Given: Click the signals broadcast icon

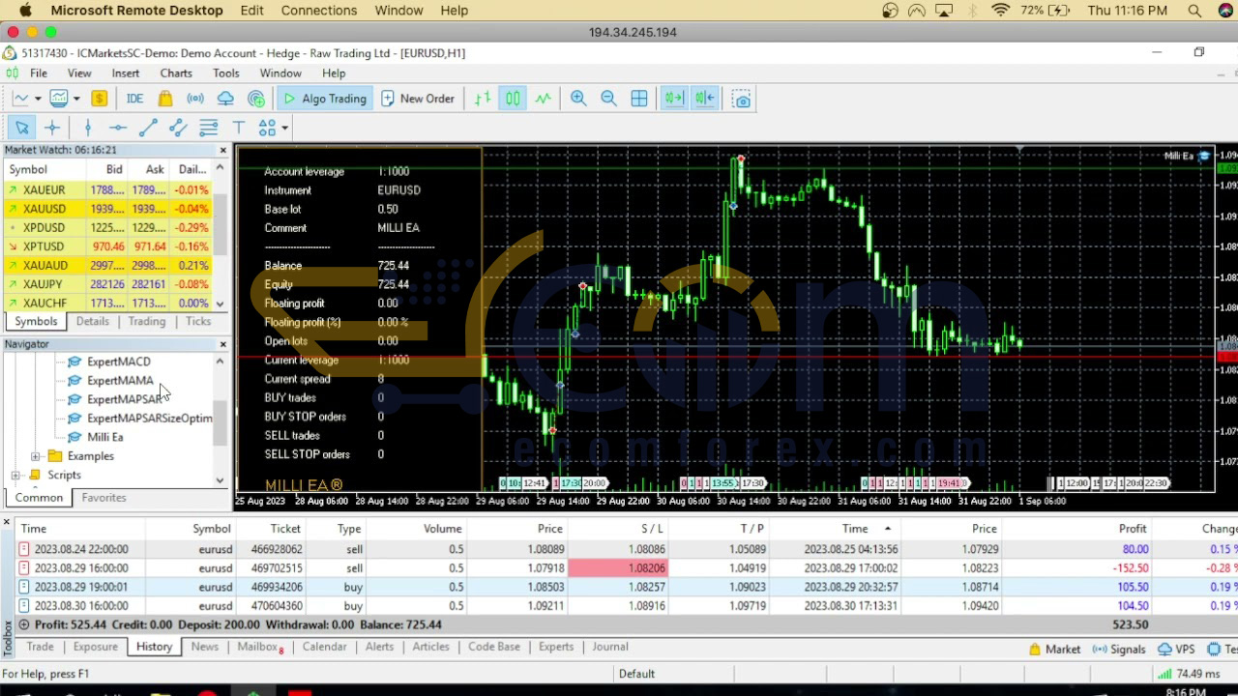Looking at the screenshot, I should (x=195, y=99).
